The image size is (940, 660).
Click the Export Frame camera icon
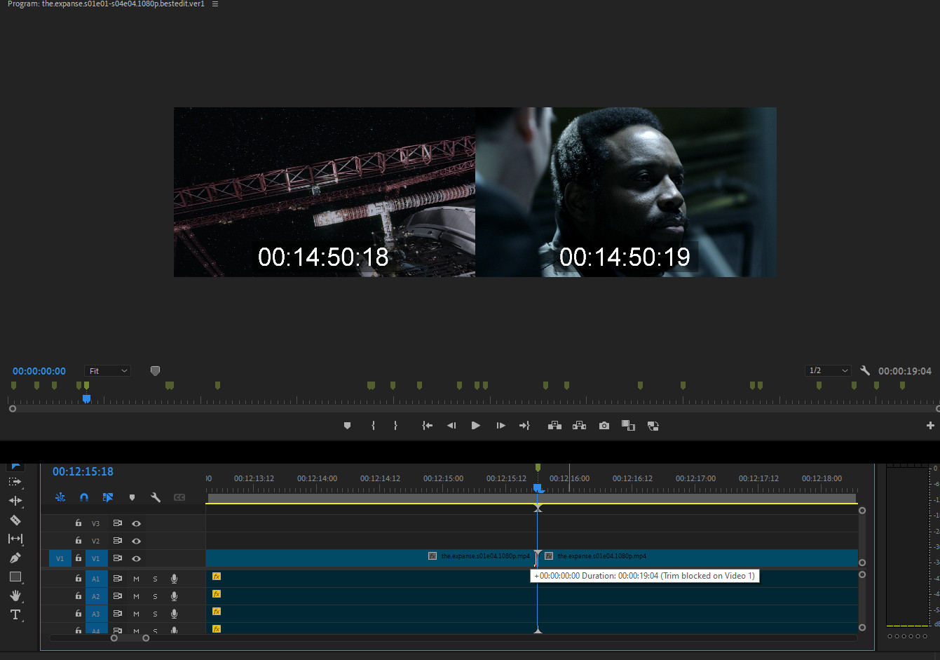click(604, 426)
